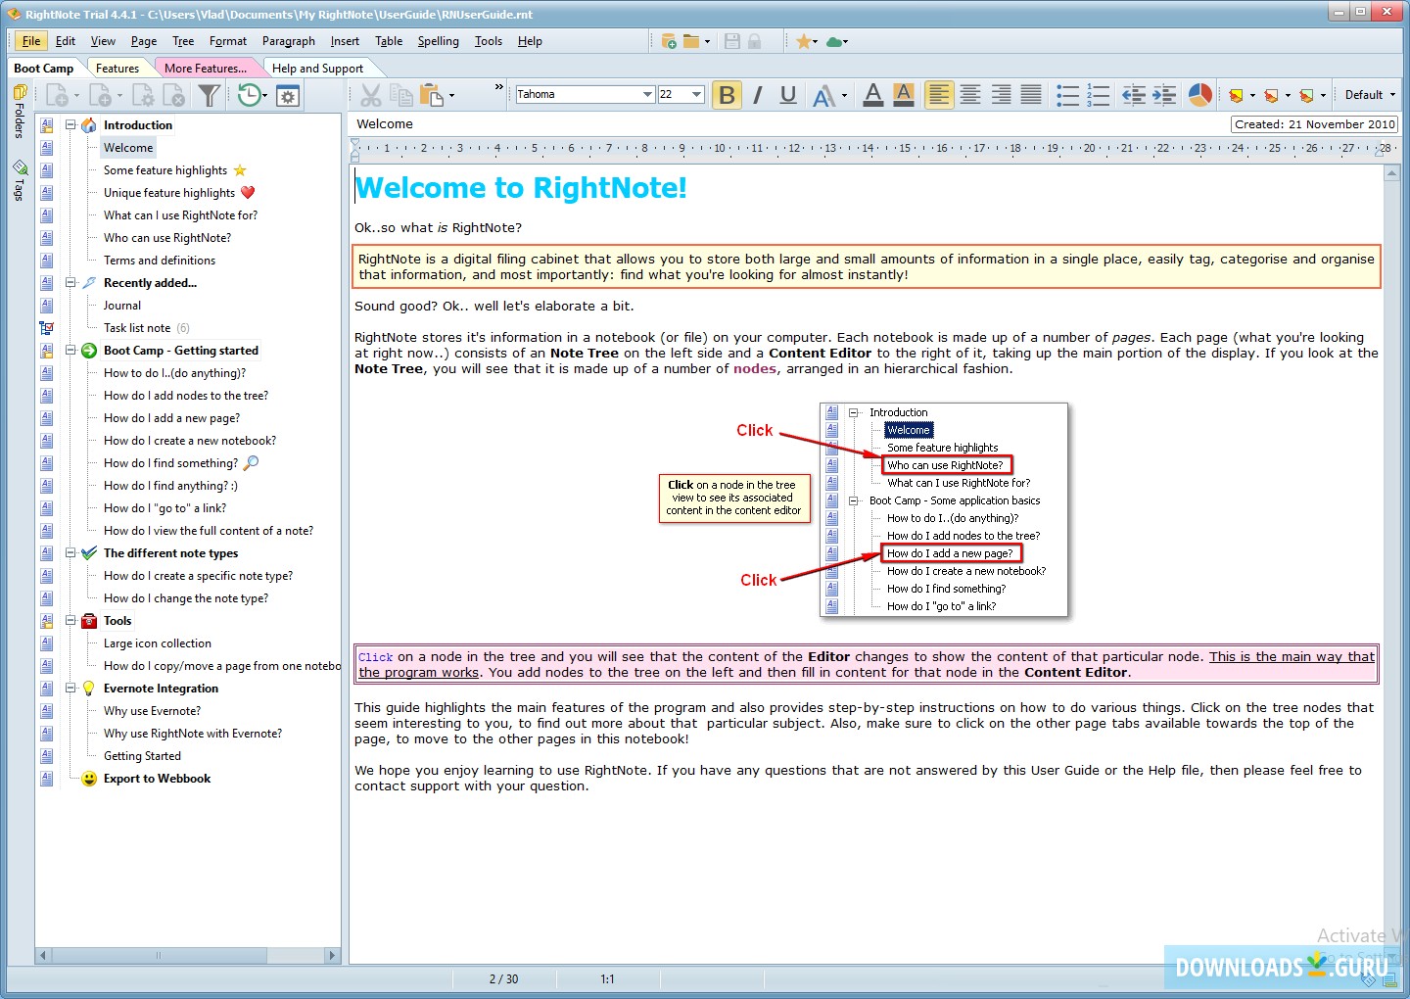Toggle bold formatting
Viewport: 1410px width, 999px height.
coord(727,95)
